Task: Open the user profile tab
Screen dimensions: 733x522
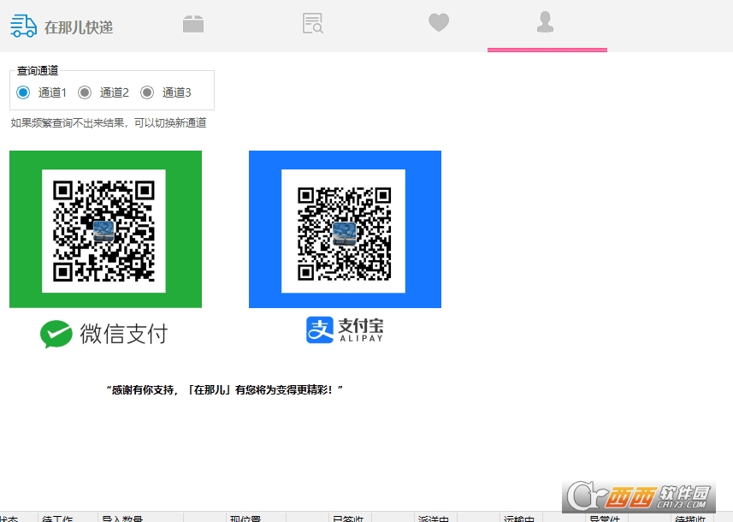Action: click(545, 22)
